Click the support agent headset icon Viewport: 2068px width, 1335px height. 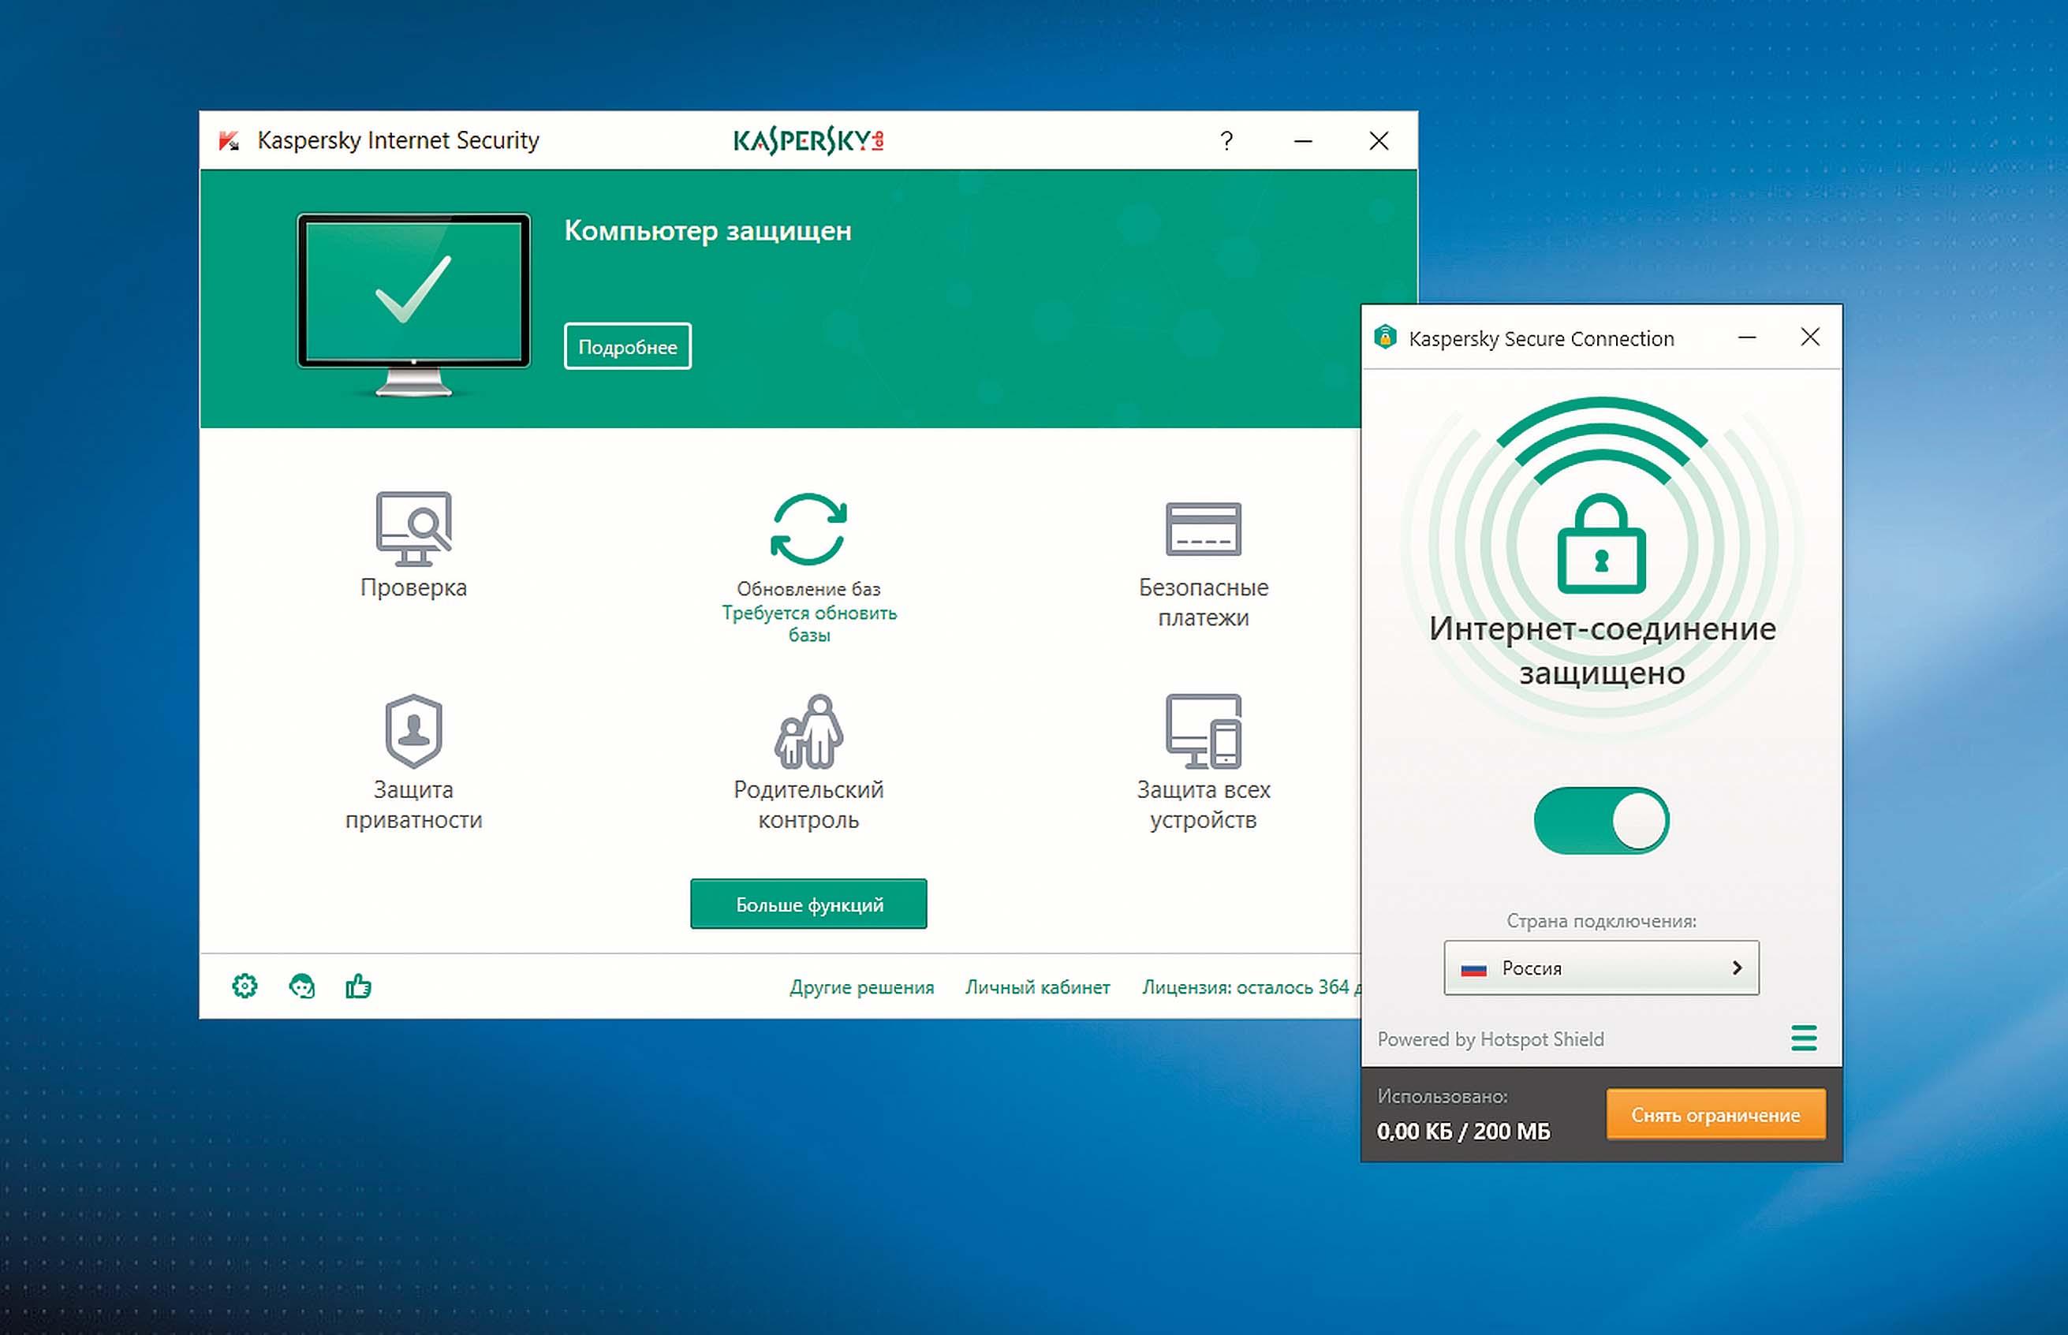(302, 986)
